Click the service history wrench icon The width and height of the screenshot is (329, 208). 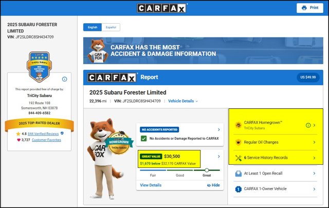(x=239, y=158)
